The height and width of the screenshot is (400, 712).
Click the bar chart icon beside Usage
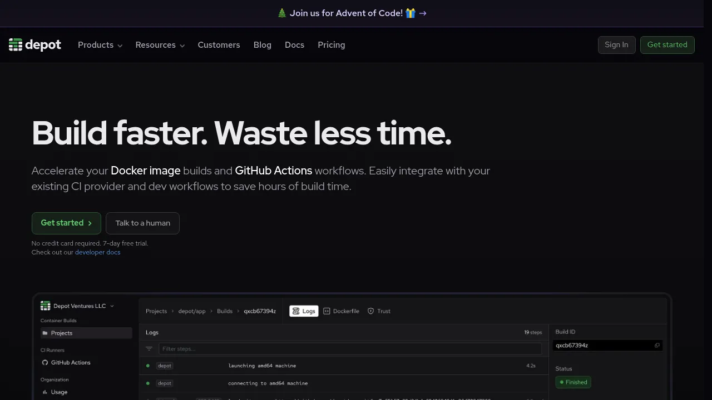coord(45,392)
